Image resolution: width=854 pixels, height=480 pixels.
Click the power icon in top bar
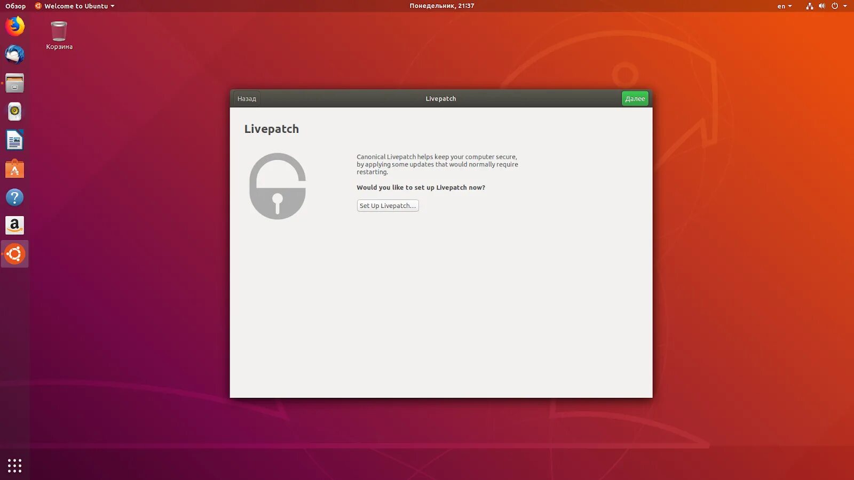[834, 6]
